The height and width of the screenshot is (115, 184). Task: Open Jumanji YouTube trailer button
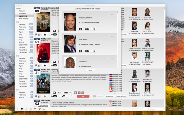[x=54, y=35]
